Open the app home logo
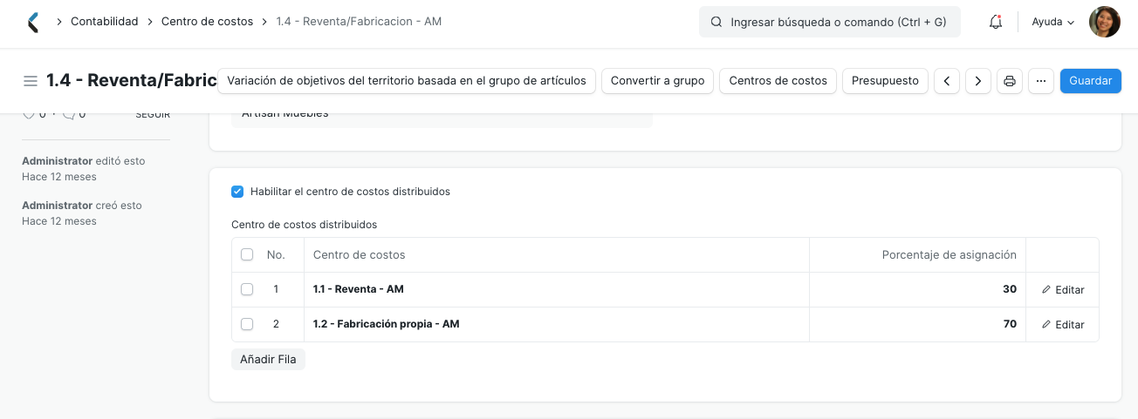Image resolution: width=1138 pixels, height=419 pixels. tap(33, 22)
